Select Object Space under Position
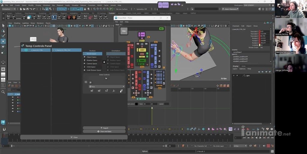 (92, 57)
